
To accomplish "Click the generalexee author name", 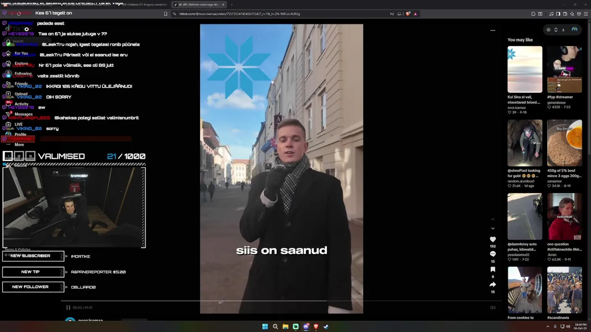I will click(x=556, y=102).
